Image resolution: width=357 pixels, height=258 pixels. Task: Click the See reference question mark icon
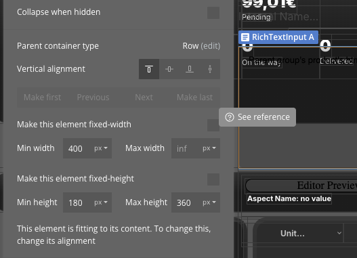pos(230,117)
